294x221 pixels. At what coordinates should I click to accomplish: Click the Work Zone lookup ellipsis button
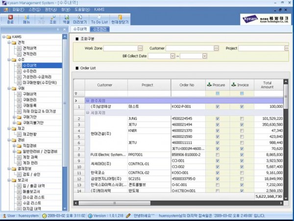141,49
